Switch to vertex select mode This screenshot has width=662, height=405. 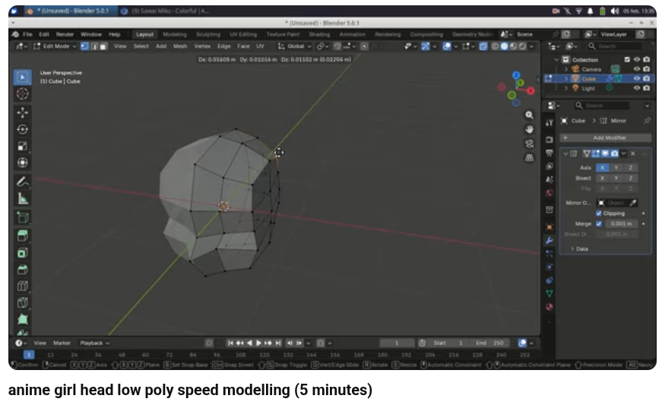pyautogui.click(x=84, y=46)
